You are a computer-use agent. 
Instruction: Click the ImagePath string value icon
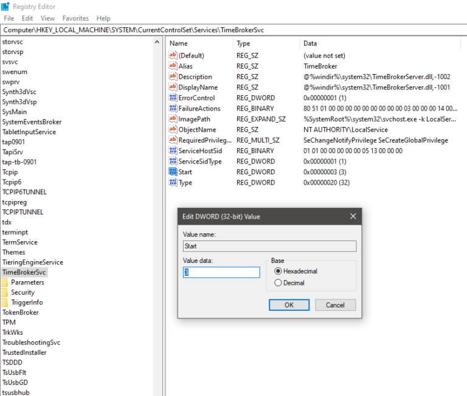(x=173, y=118)
